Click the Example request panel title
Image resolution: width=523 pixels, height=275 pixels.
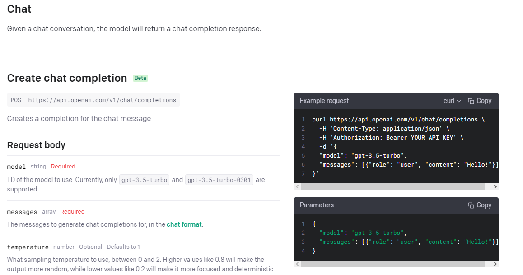[x=324, y=101]
